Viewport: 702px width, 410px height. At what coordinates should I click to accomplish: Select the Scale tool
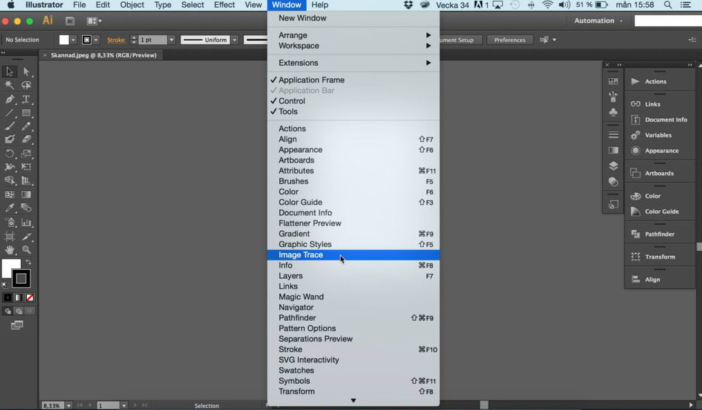click(x=26, y=153)
